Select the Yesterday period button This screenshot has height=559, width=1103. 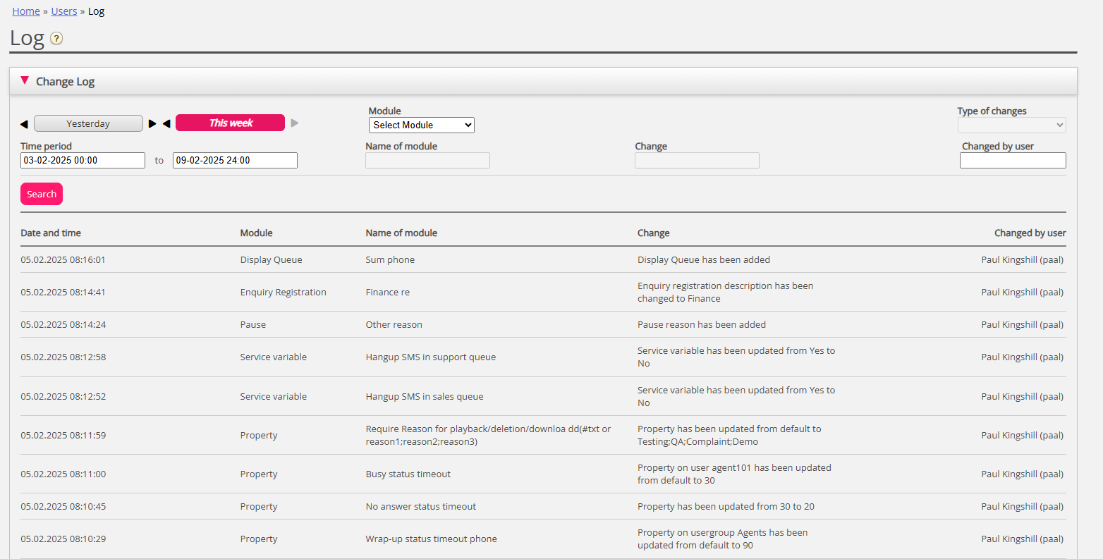[x=88, y=124]
